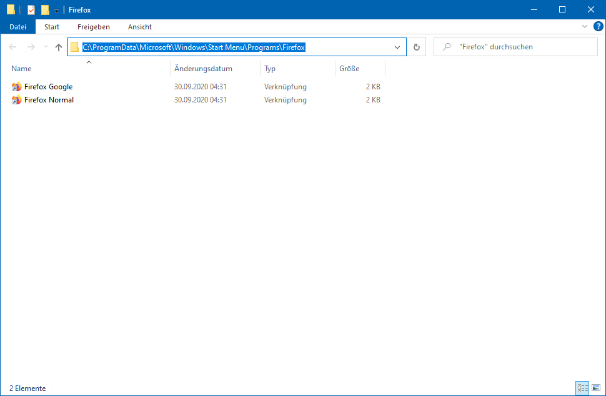Click the "Firefox" durchsuchen search box

pos(515,47)
